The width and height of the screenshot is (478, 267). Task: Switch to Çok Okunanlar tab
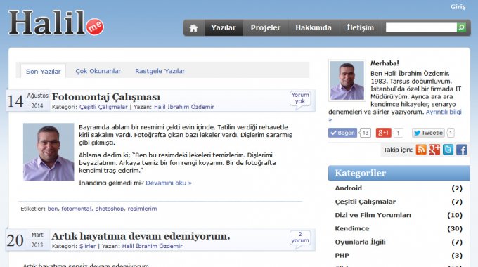pyautogui.click(x=98, y=71)
